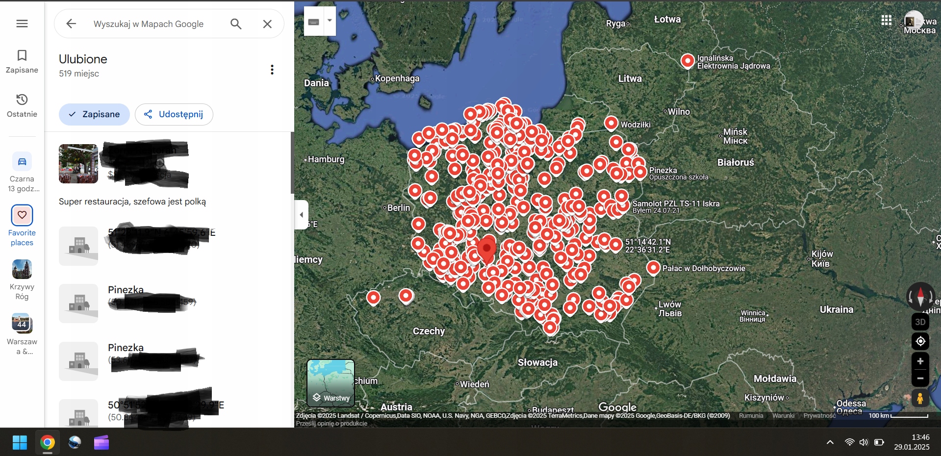Toggle the Zapisane saved chip
Screen dimensions: 941x456
94,114
